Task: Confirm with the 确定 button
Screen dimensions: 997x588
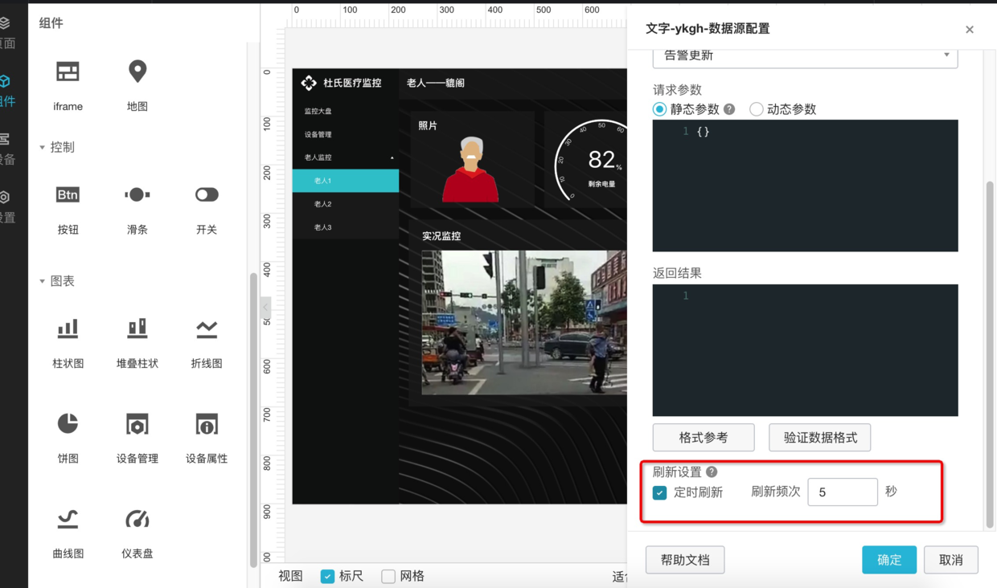Action: coord(889,560)
